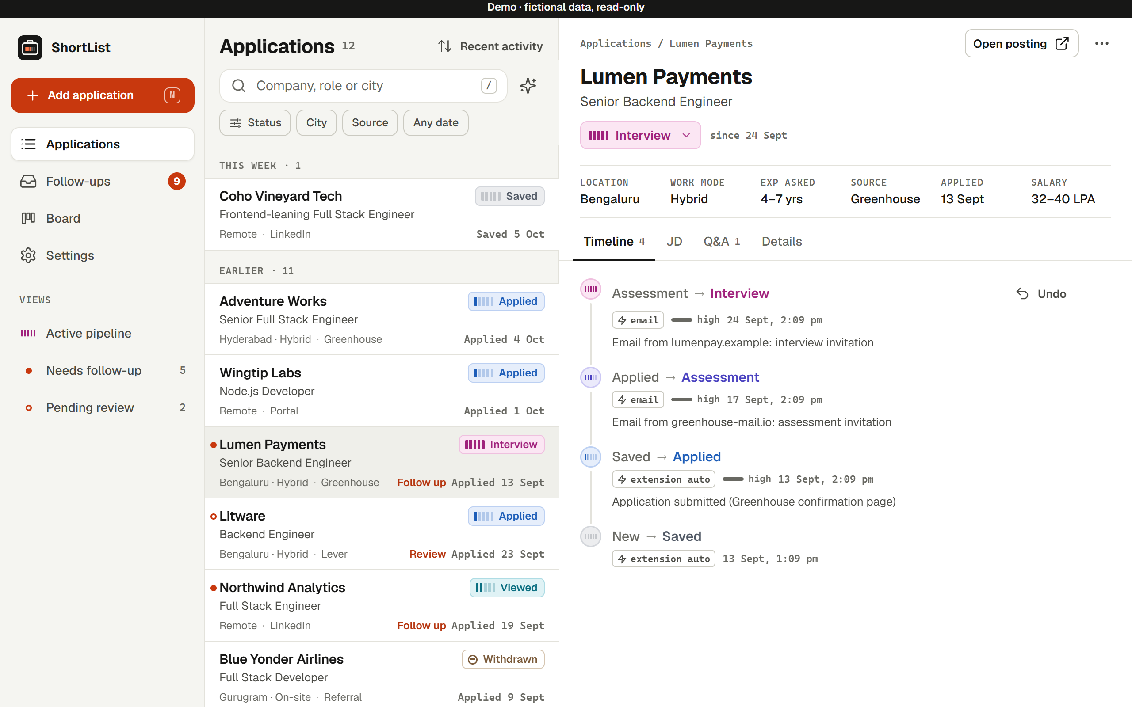Screen dimensions: 1132x707
Task: Click the Board columns icon
Action: 28,218
